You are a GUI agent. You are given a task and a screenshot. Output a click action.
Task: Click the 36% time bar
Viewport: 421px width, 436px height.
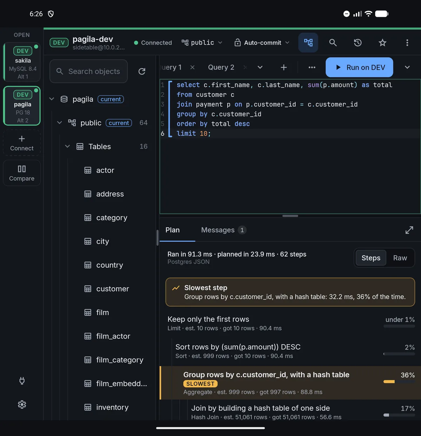[x=399, y=382]
